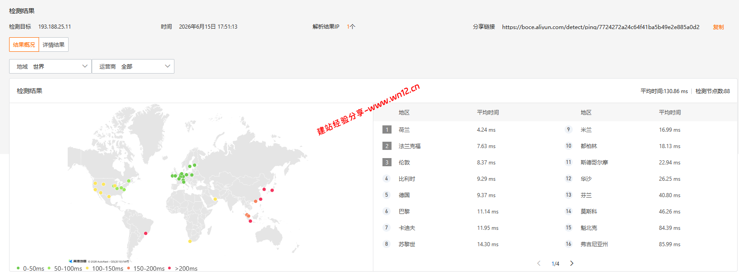
Task: Select rank 16 badge for 弗吉尼亚州
Action: [x=568, y=244]
